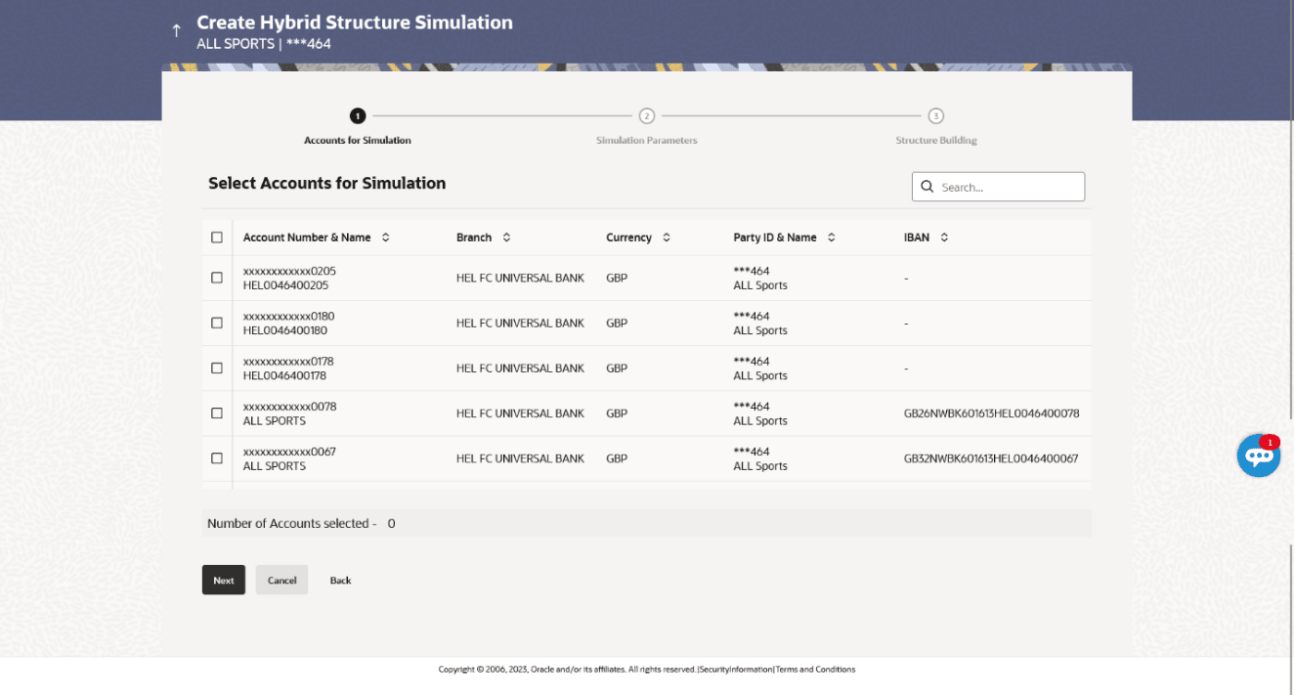
Task: Click the Back link
Action: pos(340,581)
